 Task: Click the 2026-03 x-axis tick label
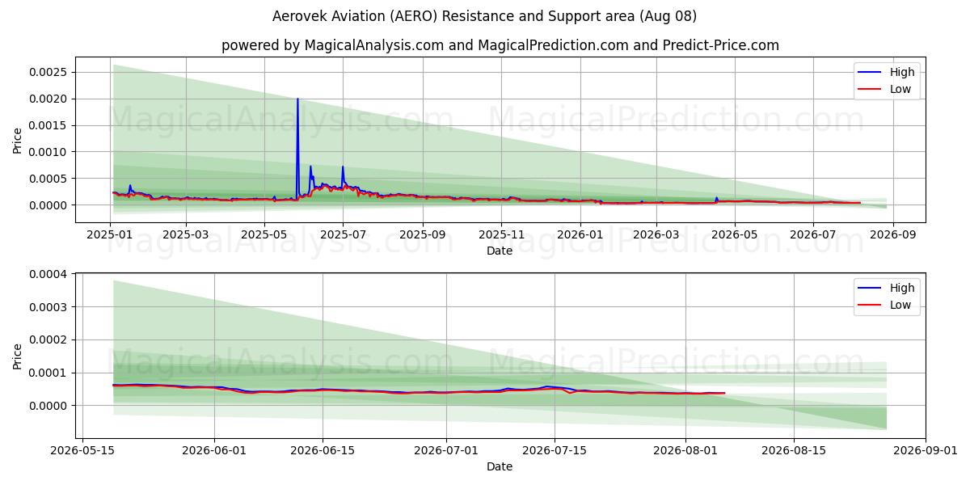[656, 235]
